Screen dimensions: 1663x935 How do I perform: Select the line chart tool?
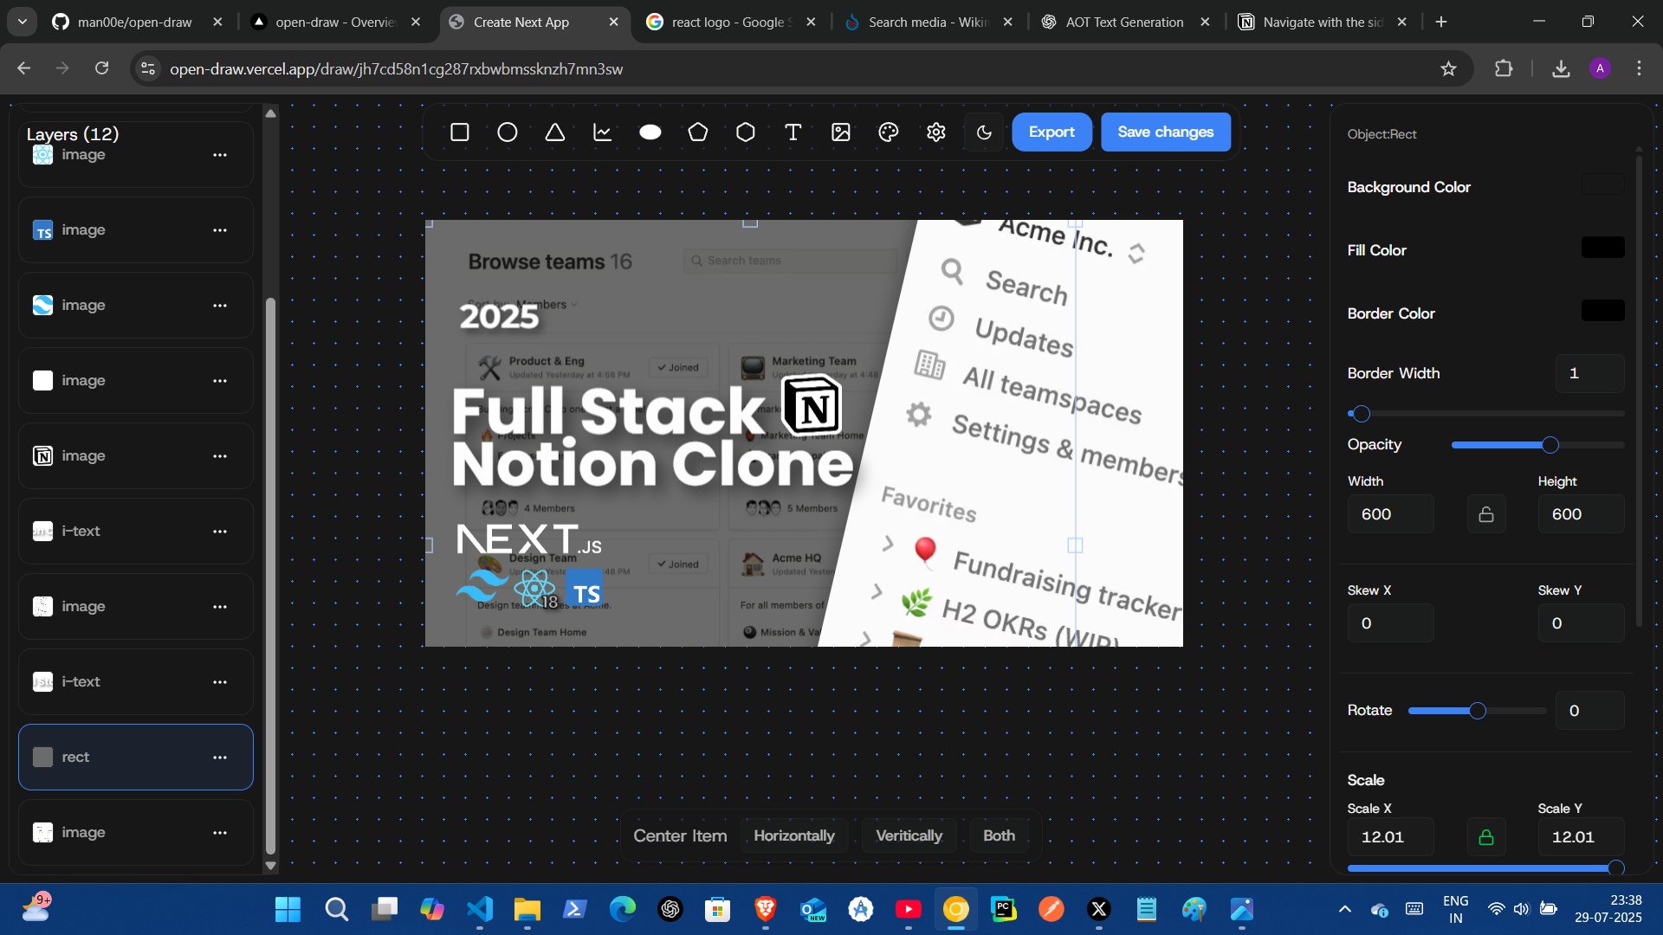[603, 132]
